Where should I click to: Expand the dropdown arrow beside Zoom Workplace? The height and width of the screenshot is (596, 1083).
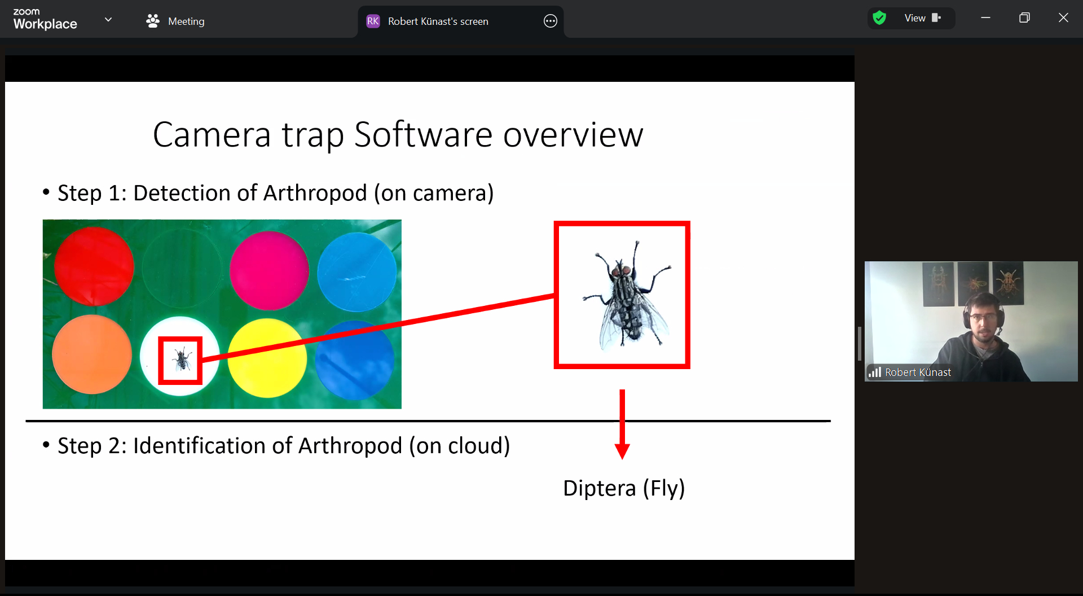(108, 20)
